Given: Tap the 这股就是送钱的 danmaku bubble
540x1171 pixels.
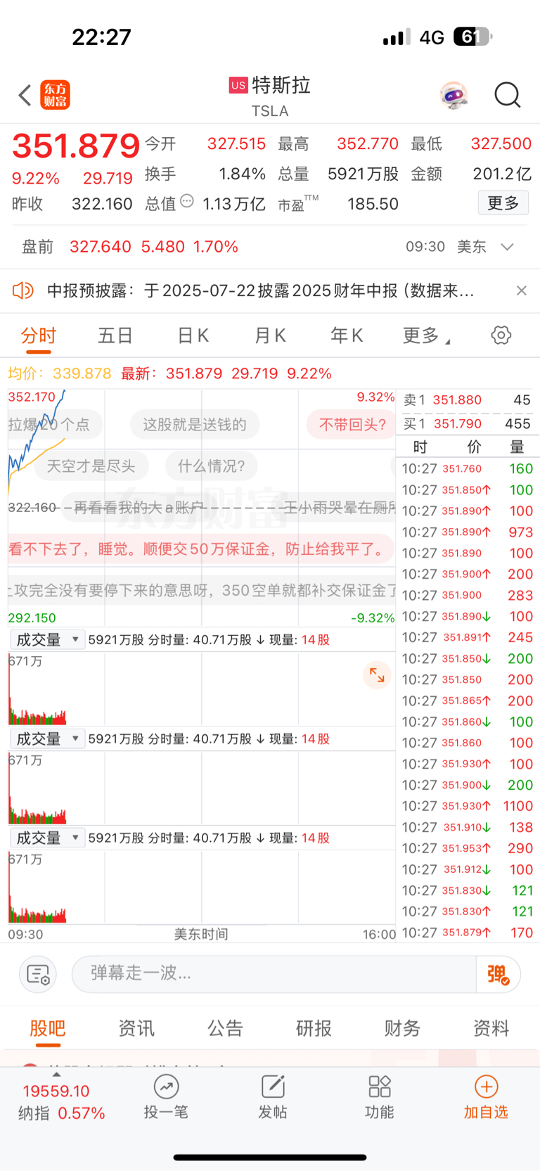Looking at the screenshot, I should [195, 425].
